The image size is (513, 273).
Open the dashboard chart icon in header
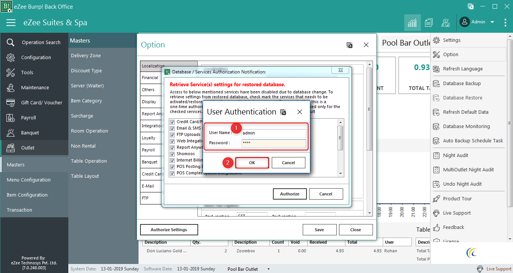[412, 23]
